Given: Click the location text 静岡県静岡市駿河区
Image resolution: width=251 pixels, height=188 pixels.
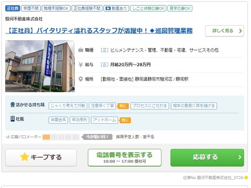Looking at the screenshot, I should [154, 79].
